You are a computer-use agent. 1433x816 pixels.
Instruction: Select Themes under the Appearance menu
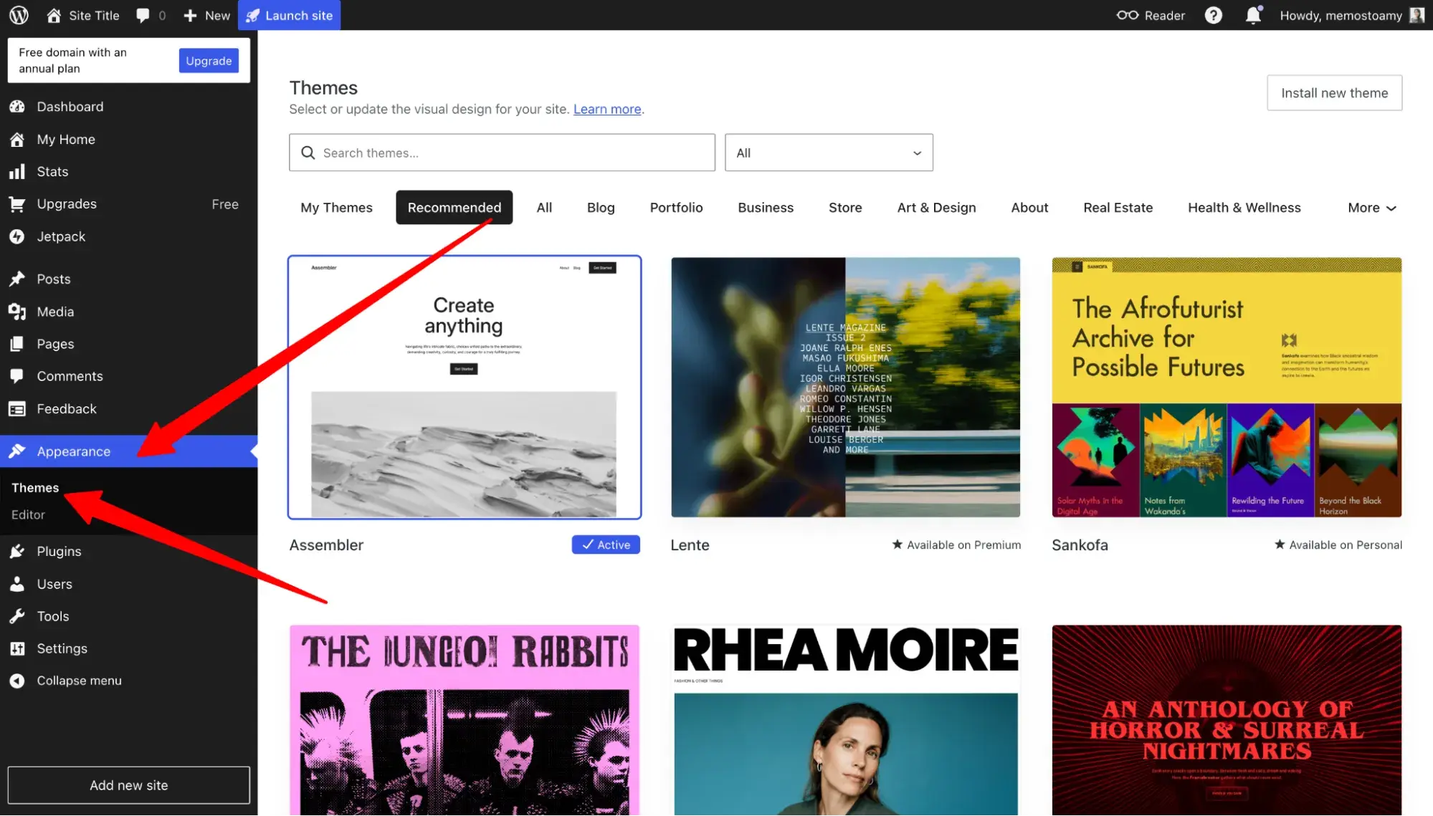[x=34, y=487]
